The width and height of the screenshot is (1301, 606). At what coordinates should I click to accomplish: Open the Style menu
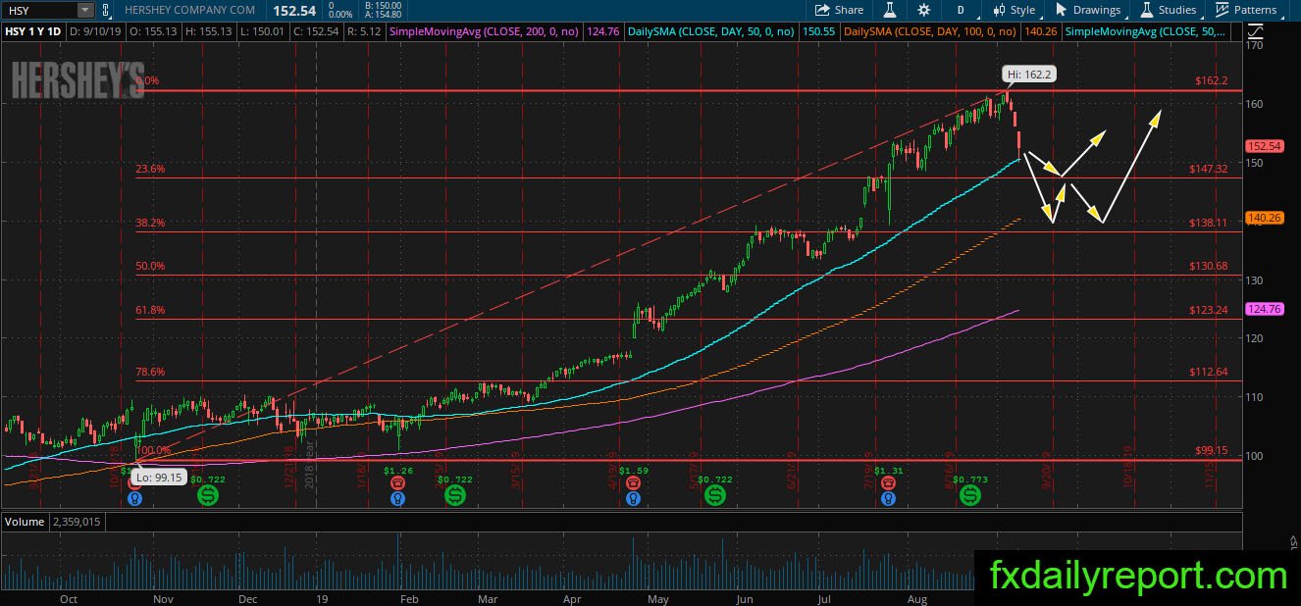tap(1015, 10)
